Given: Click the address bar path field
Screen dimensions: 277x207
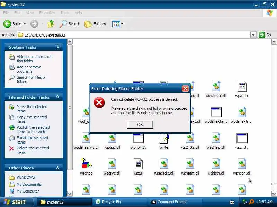Looking at the screenshot, I should [134, 35].
